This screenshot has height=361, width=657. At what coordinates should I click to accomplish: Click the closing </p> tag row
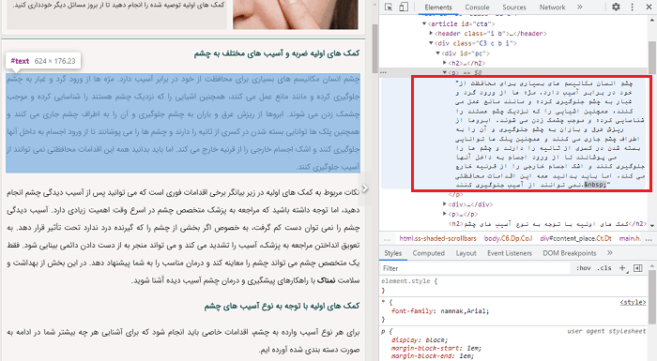tap(455, 195)
